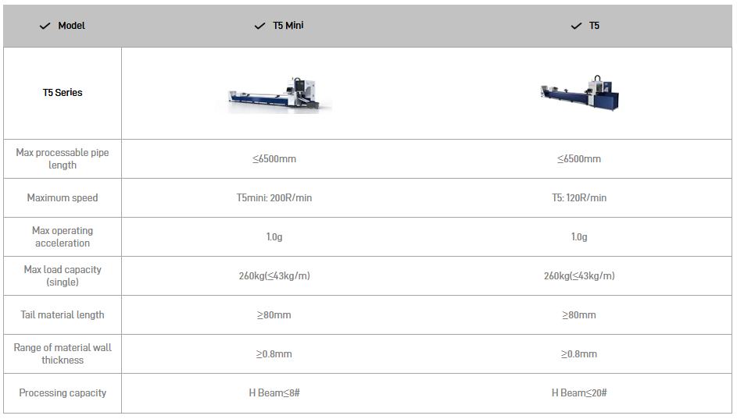Click T5: 120R/min speed value
Viewport: 737px width, 419px height.
tap(579, 198)
